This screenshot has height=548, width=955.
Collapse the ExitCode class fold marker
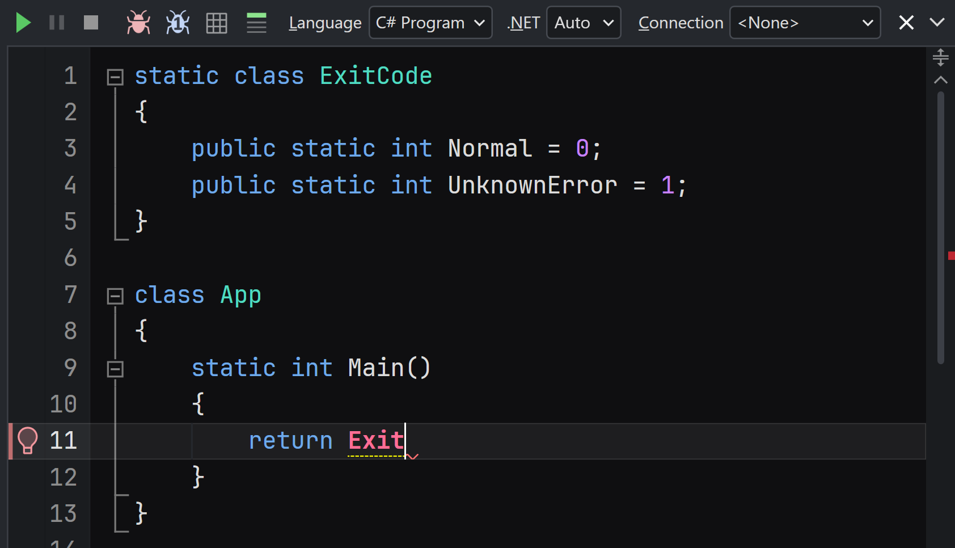115,77
